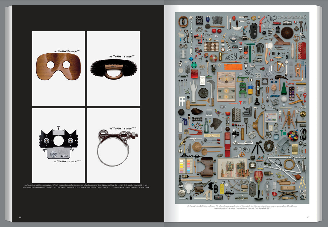Click the orange ruler stencil
This screenshot has width=328, height=227.
coord(233,67)
